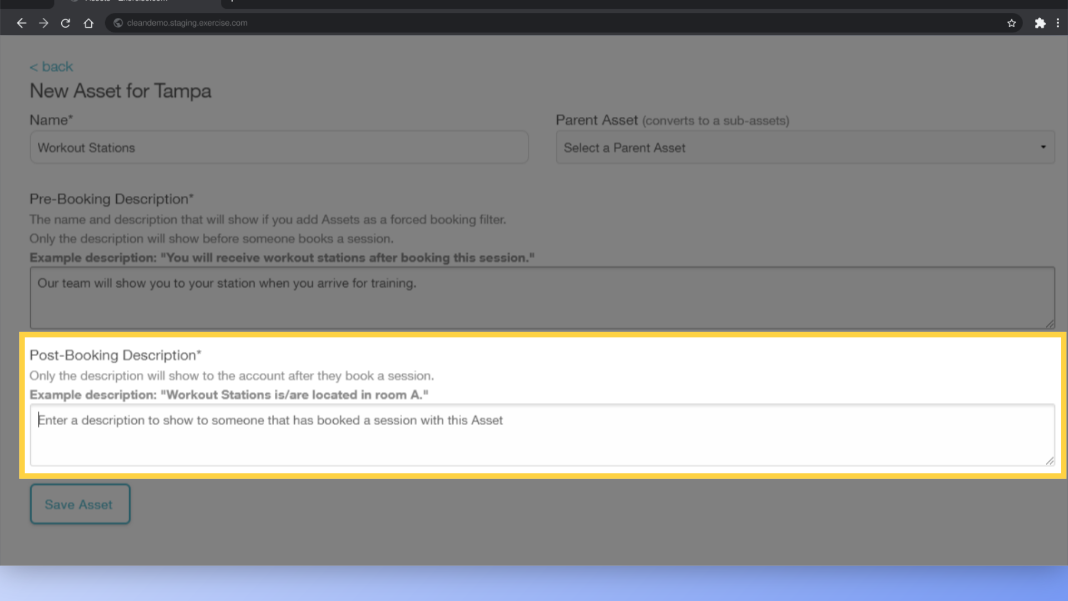Open the extensions puzzle piece icon
This screenshot has width=1068, height=601.
point(1040,23)
